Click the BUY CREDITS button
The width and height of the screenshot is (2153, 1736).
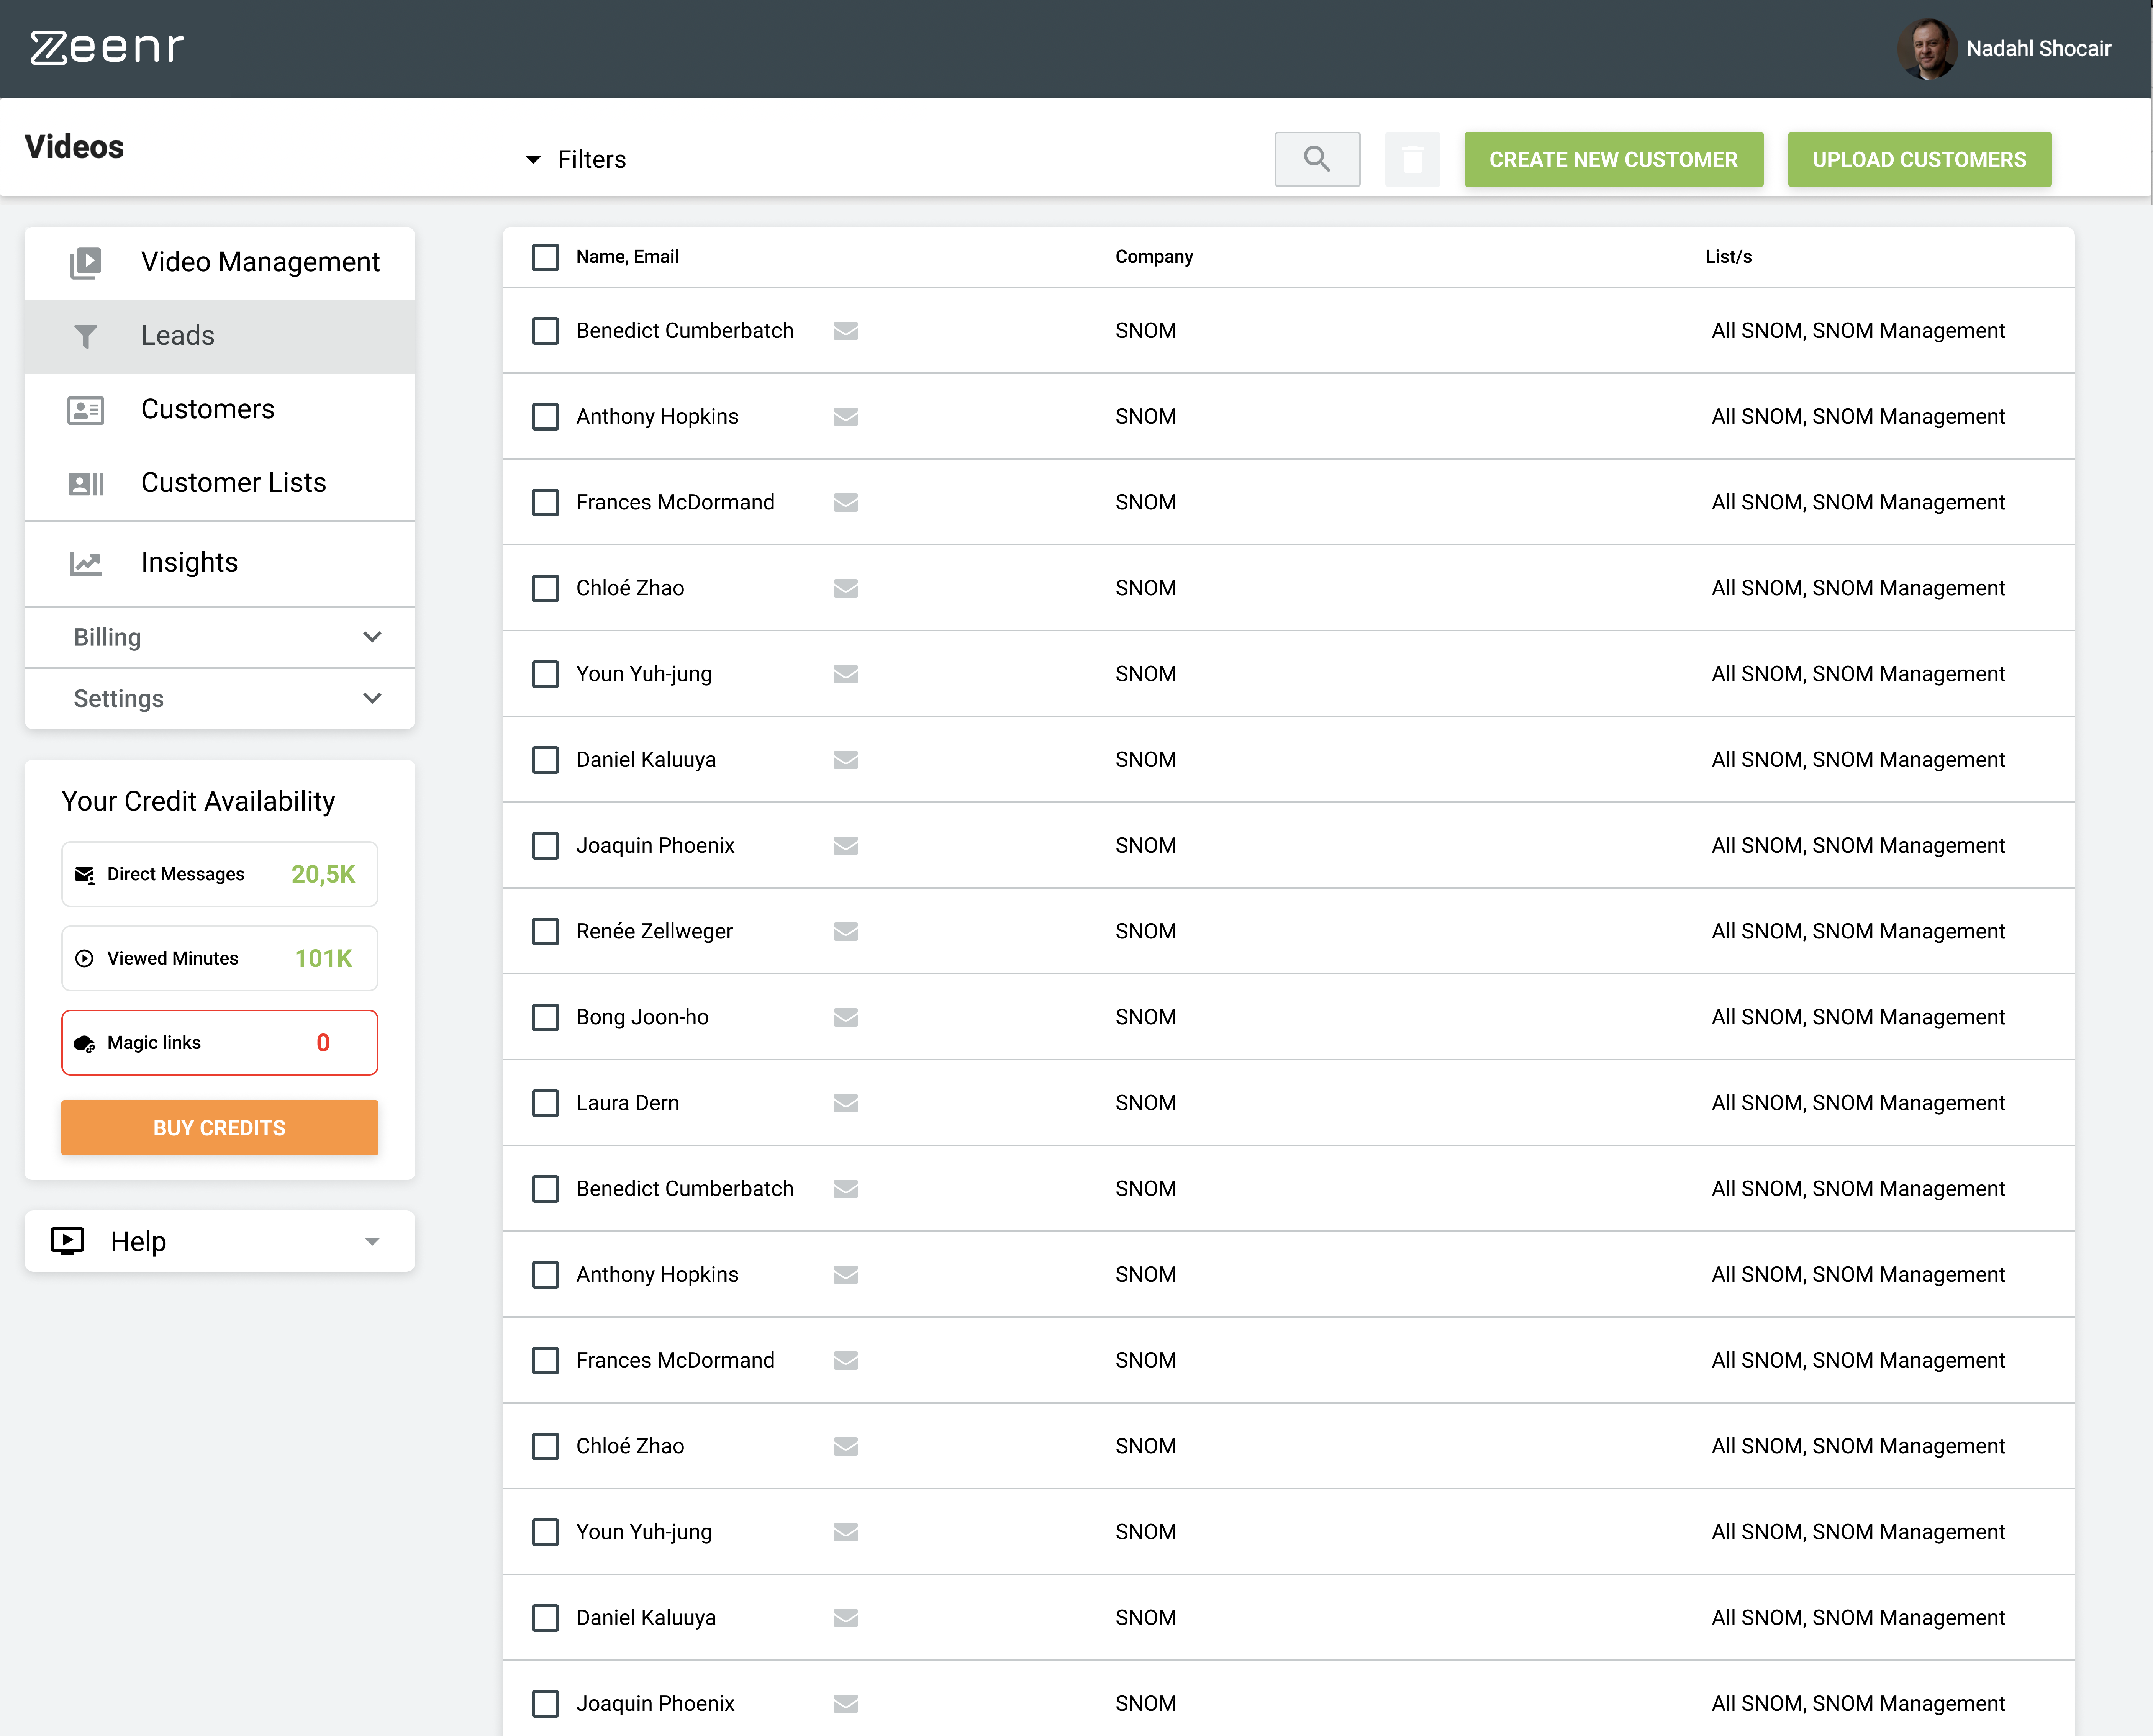tap(219, 1127)
